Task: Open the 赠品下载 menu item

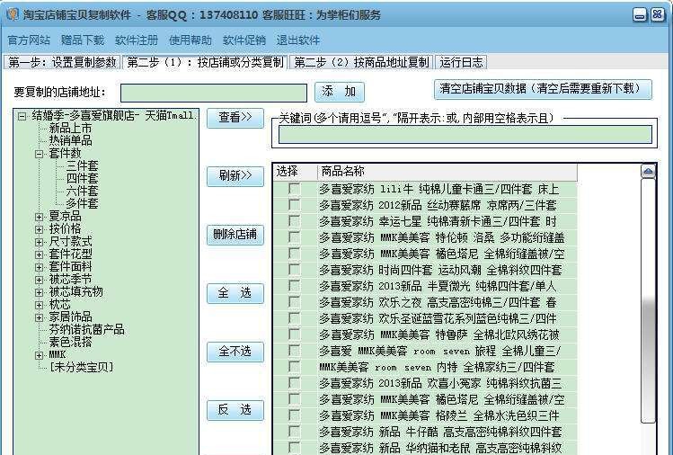Action: 83,40
